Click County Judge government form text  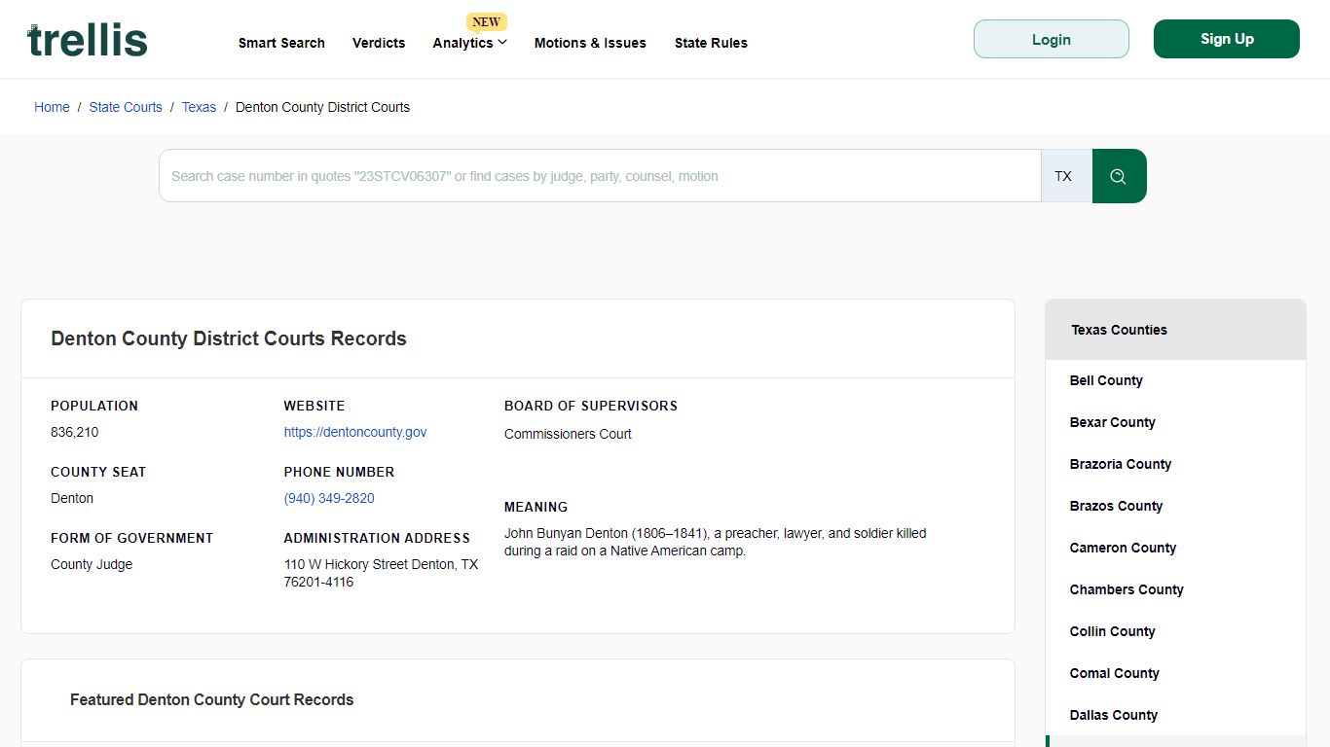[92, 564]
